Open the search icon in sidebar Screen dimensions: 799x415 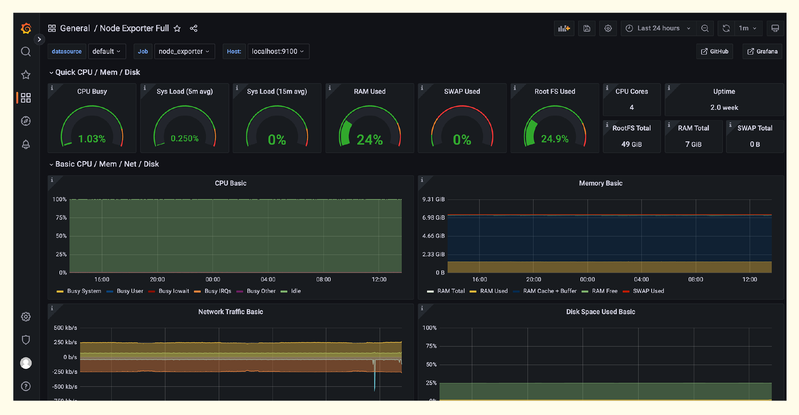(x=26, y=52)
